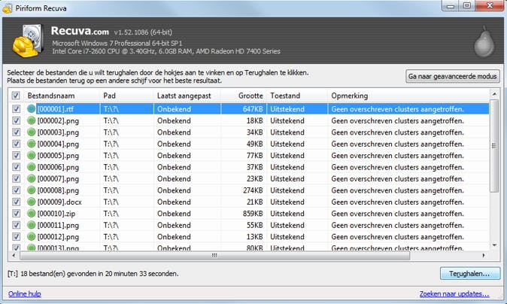Click the green status dot for [000004].png

(32, 144)
